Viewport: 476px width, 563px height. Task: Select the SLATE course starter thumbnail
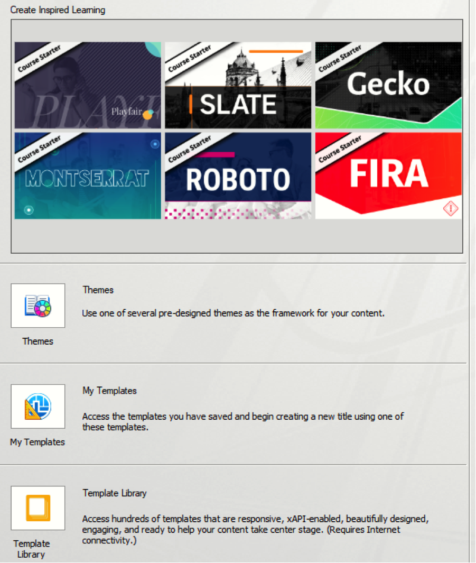238,85
